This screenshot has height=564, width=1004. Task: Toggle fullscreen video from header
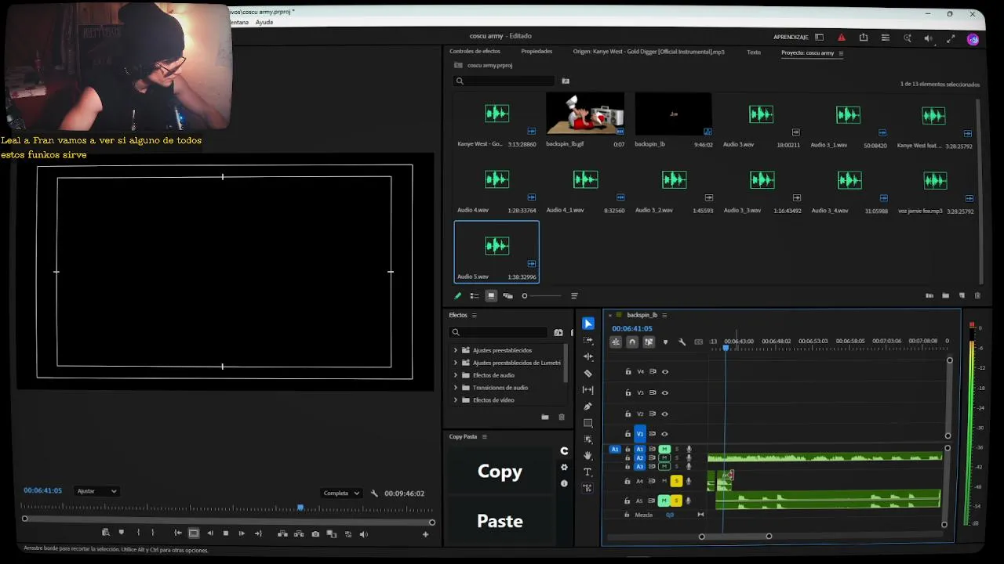click(951, 38)
